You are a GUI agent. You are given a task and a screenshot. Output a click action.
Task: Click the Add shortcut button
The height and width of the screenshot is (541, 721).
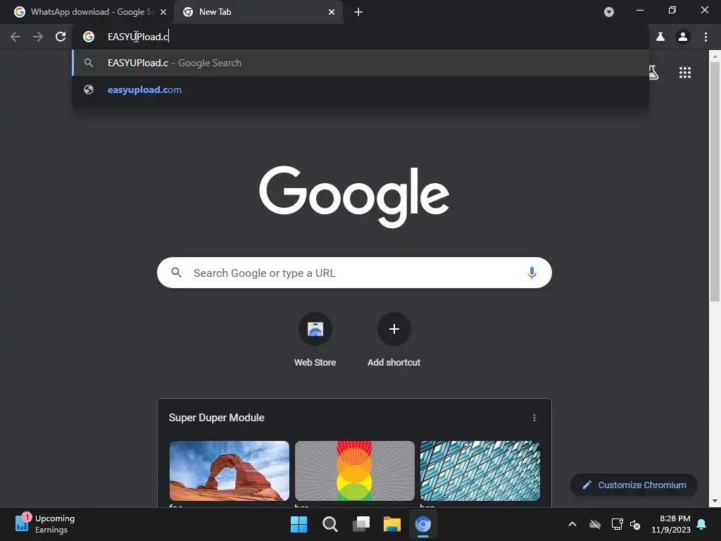pos(394,340)
